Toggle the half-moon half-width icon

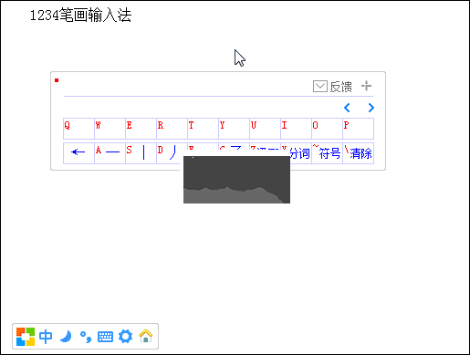66,337
